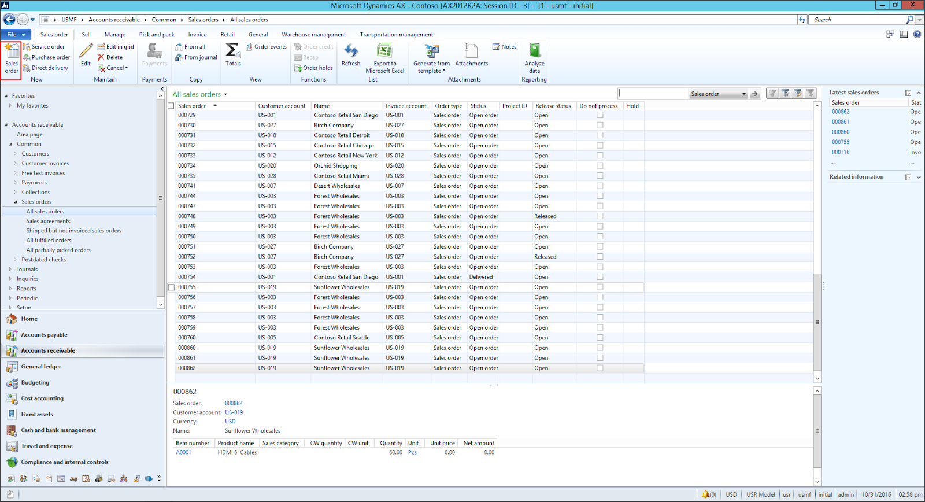Open the help question mark icon
925x502 pixels.
coord(917,34)
